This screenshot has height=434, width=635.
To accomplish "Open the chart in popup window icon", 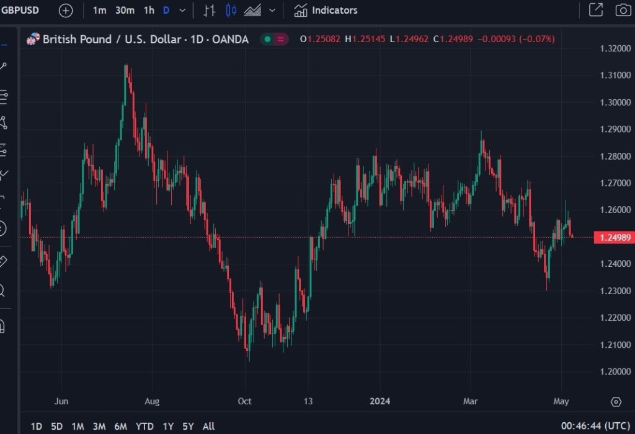I will pyautogui.click(x=595, y=10).
